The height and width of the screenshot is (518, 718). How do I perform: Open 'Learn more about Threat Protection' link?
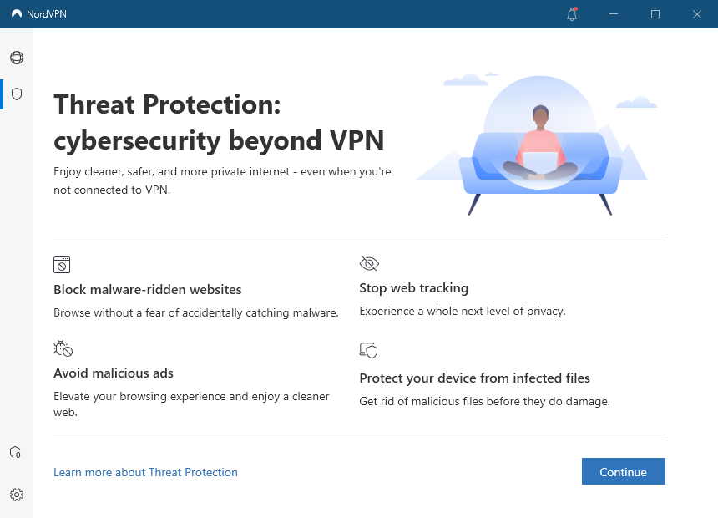145,472
